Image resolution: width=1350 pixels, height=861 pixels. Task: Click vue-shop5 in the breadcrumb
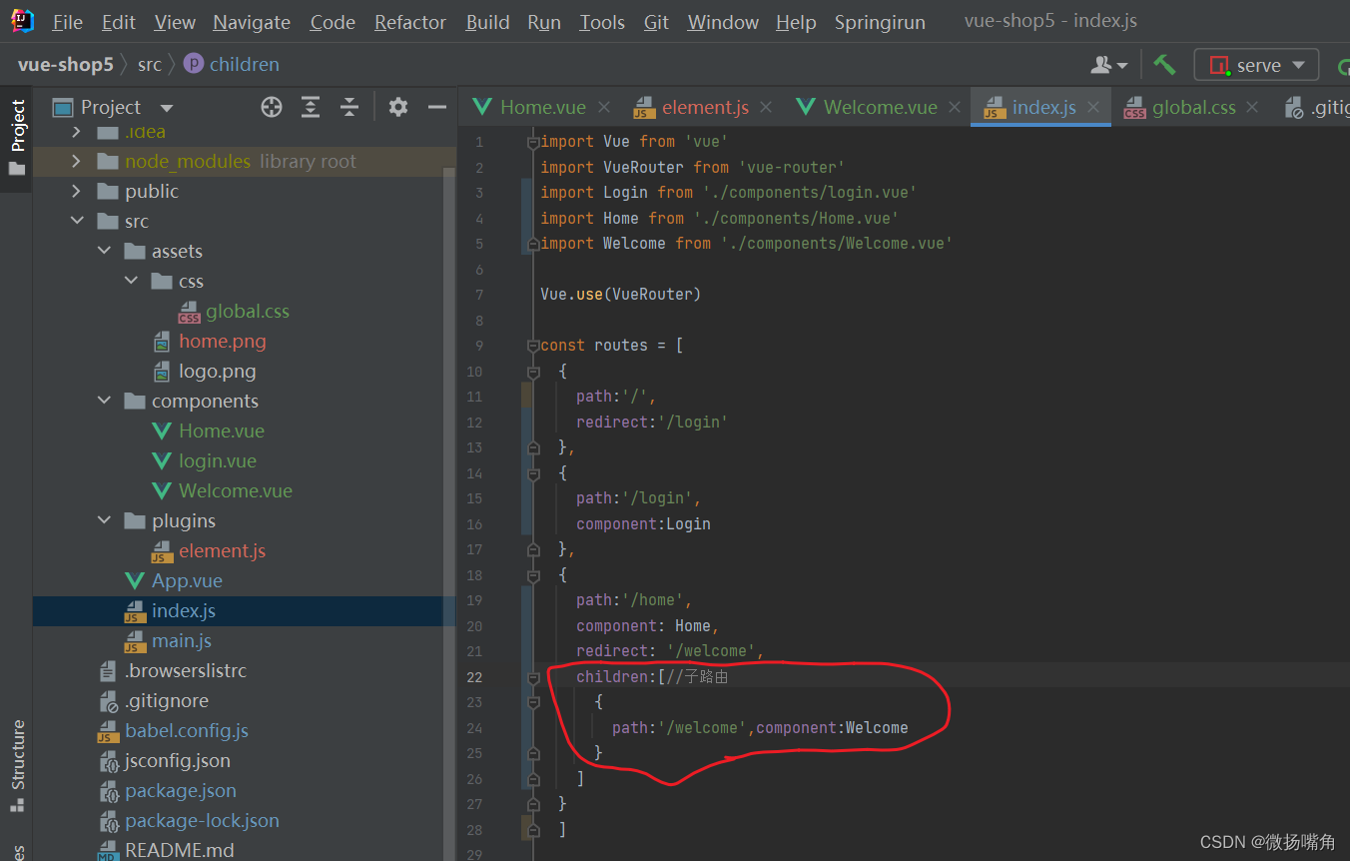66,65
